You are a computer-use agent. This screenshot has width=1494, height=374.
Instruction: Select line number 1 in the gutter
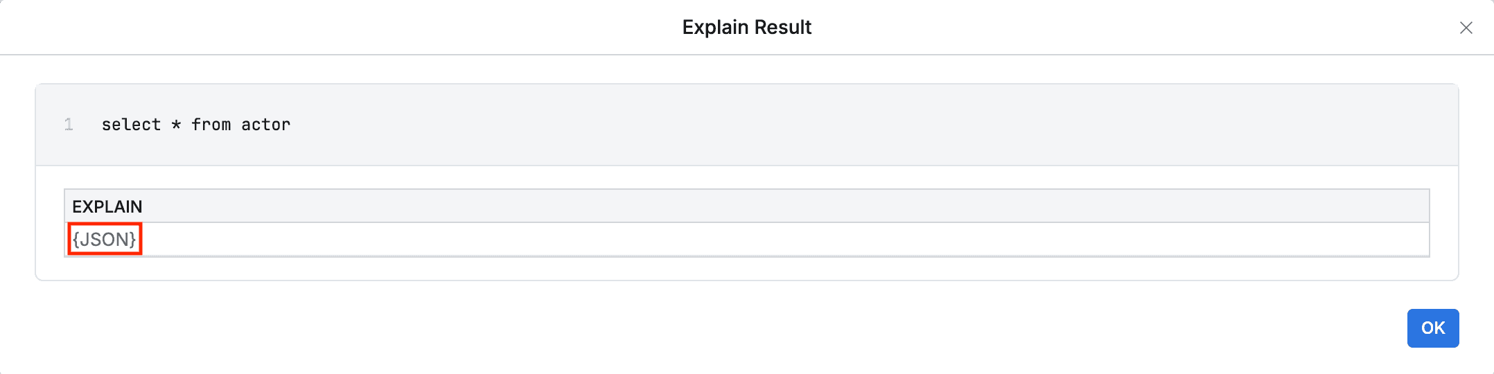point(69,125)
